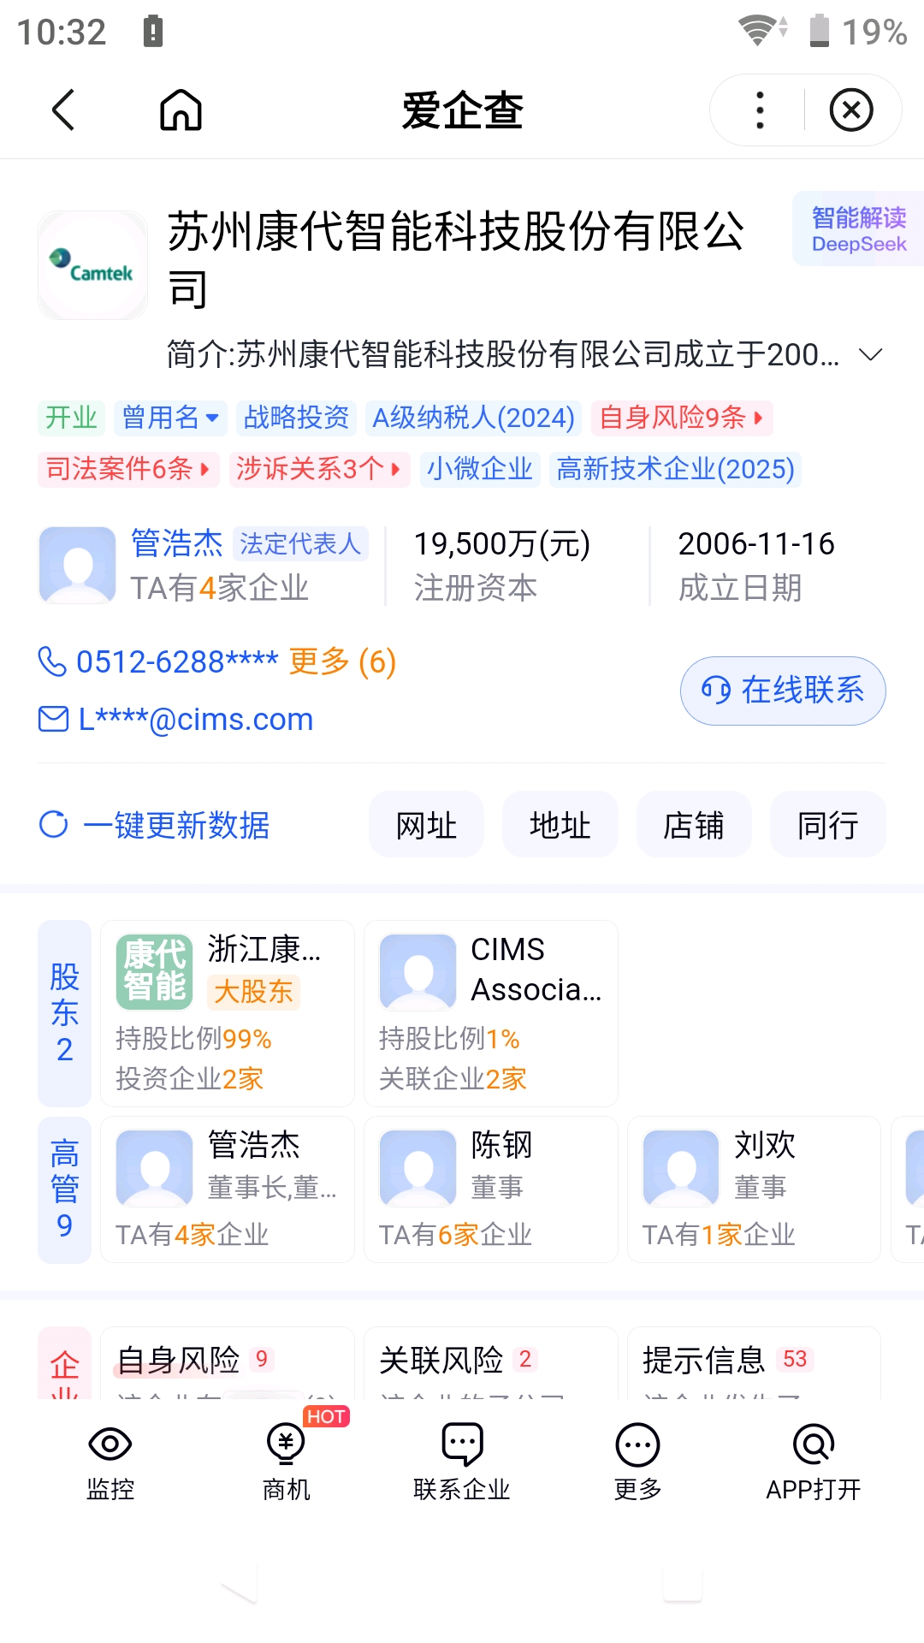Viewport: 924px width, 1643px height.
Task: Select 高新技术企业(2025) tag
Action: click(675, 469)
